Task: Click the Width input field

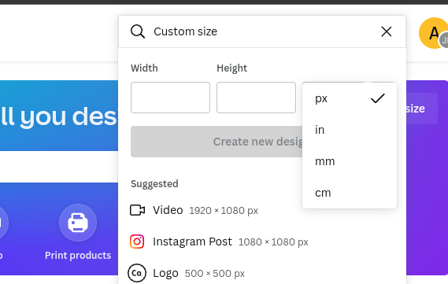Action: (x=170, y=98)
